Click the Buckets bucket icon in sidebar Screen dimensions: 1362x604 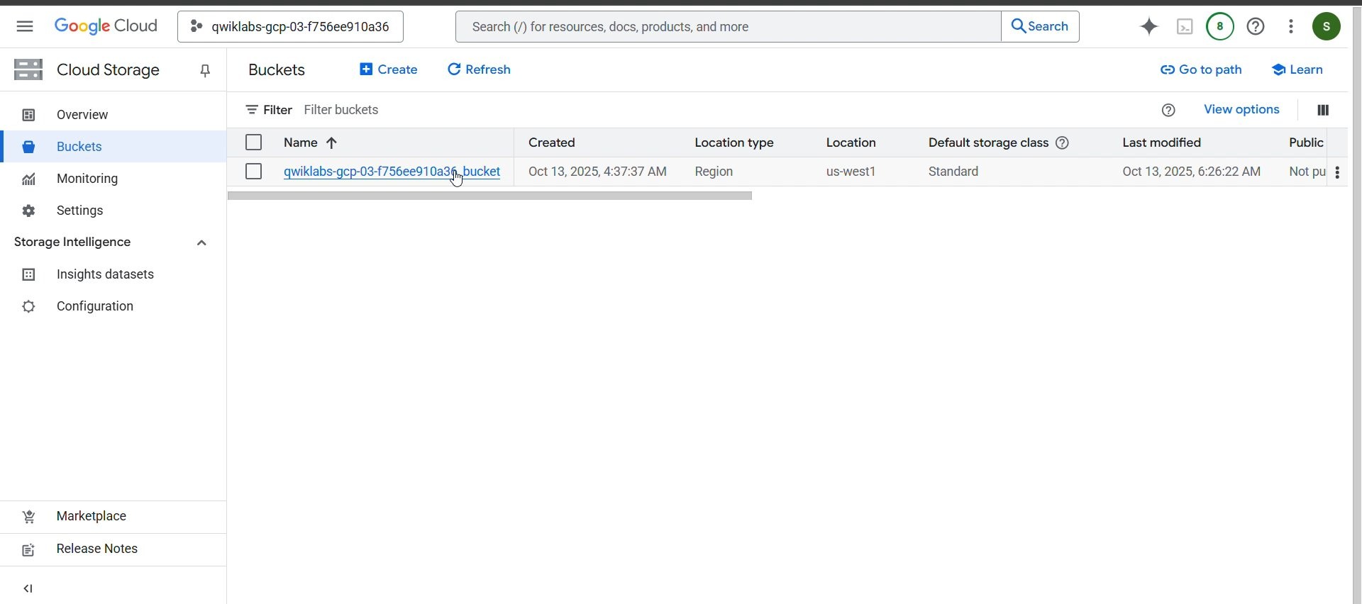click(28, 147)
